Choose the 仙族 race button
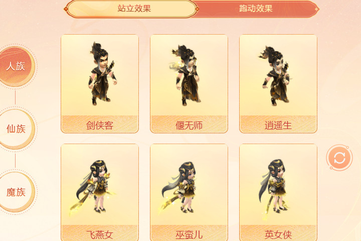The width and height of the screenshot is (361, 241). click(x=16, y=129)
